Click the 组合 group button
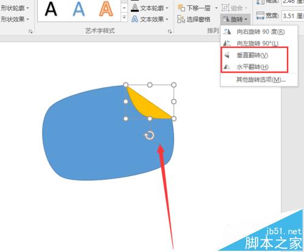Screen dimensions: 304x252 [x=234, y=8]
